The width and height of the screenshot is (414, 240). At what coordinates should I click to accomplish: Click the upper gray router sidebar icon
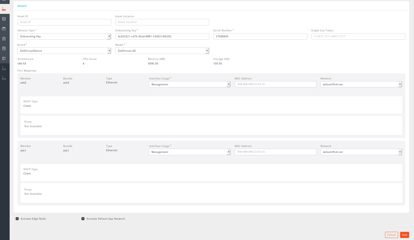pos(4,68)
